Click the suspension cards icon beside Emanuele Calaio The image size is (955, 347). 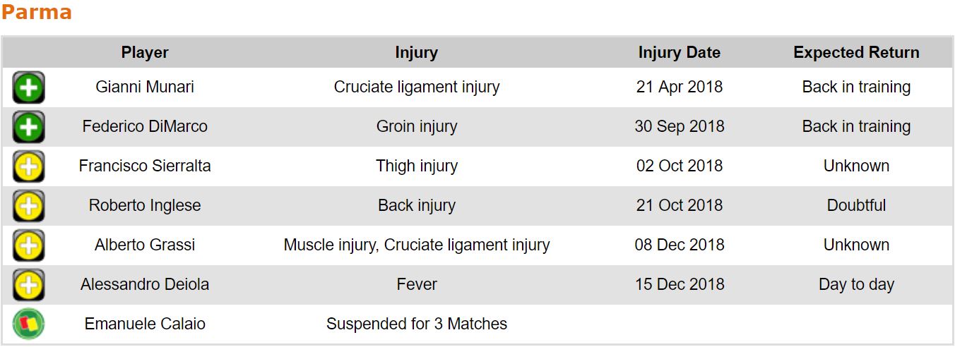coord(28,324)
